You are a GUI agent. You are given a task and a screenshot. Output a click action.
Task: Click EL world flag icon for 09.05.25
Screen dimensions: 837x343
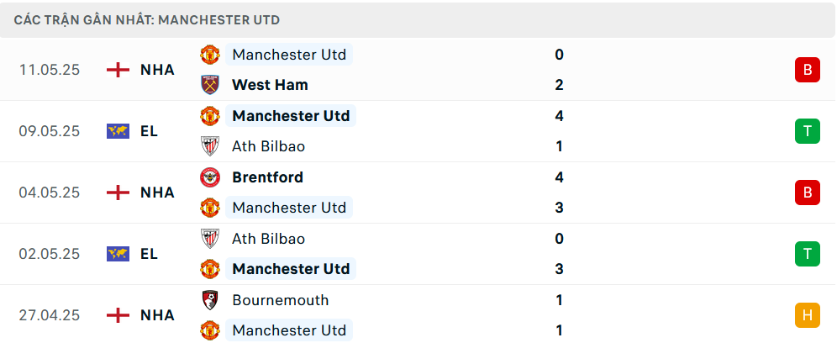tap(118, 131)
